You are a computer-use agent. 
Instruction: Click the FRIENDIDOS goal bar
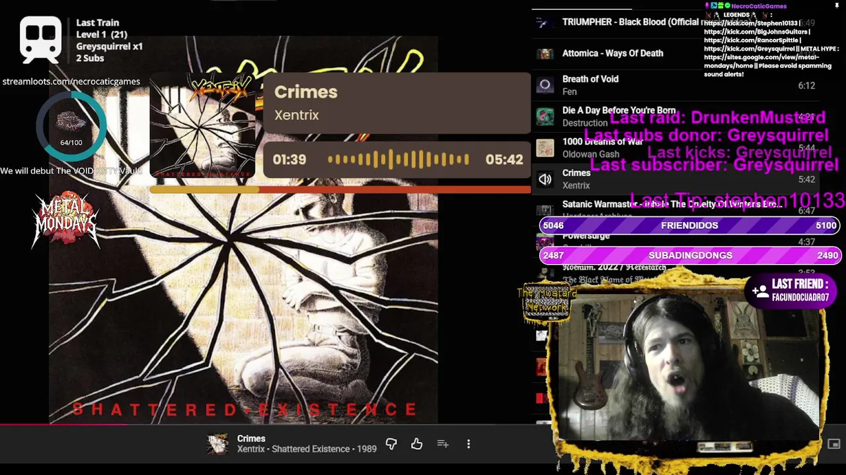[689, 226]
